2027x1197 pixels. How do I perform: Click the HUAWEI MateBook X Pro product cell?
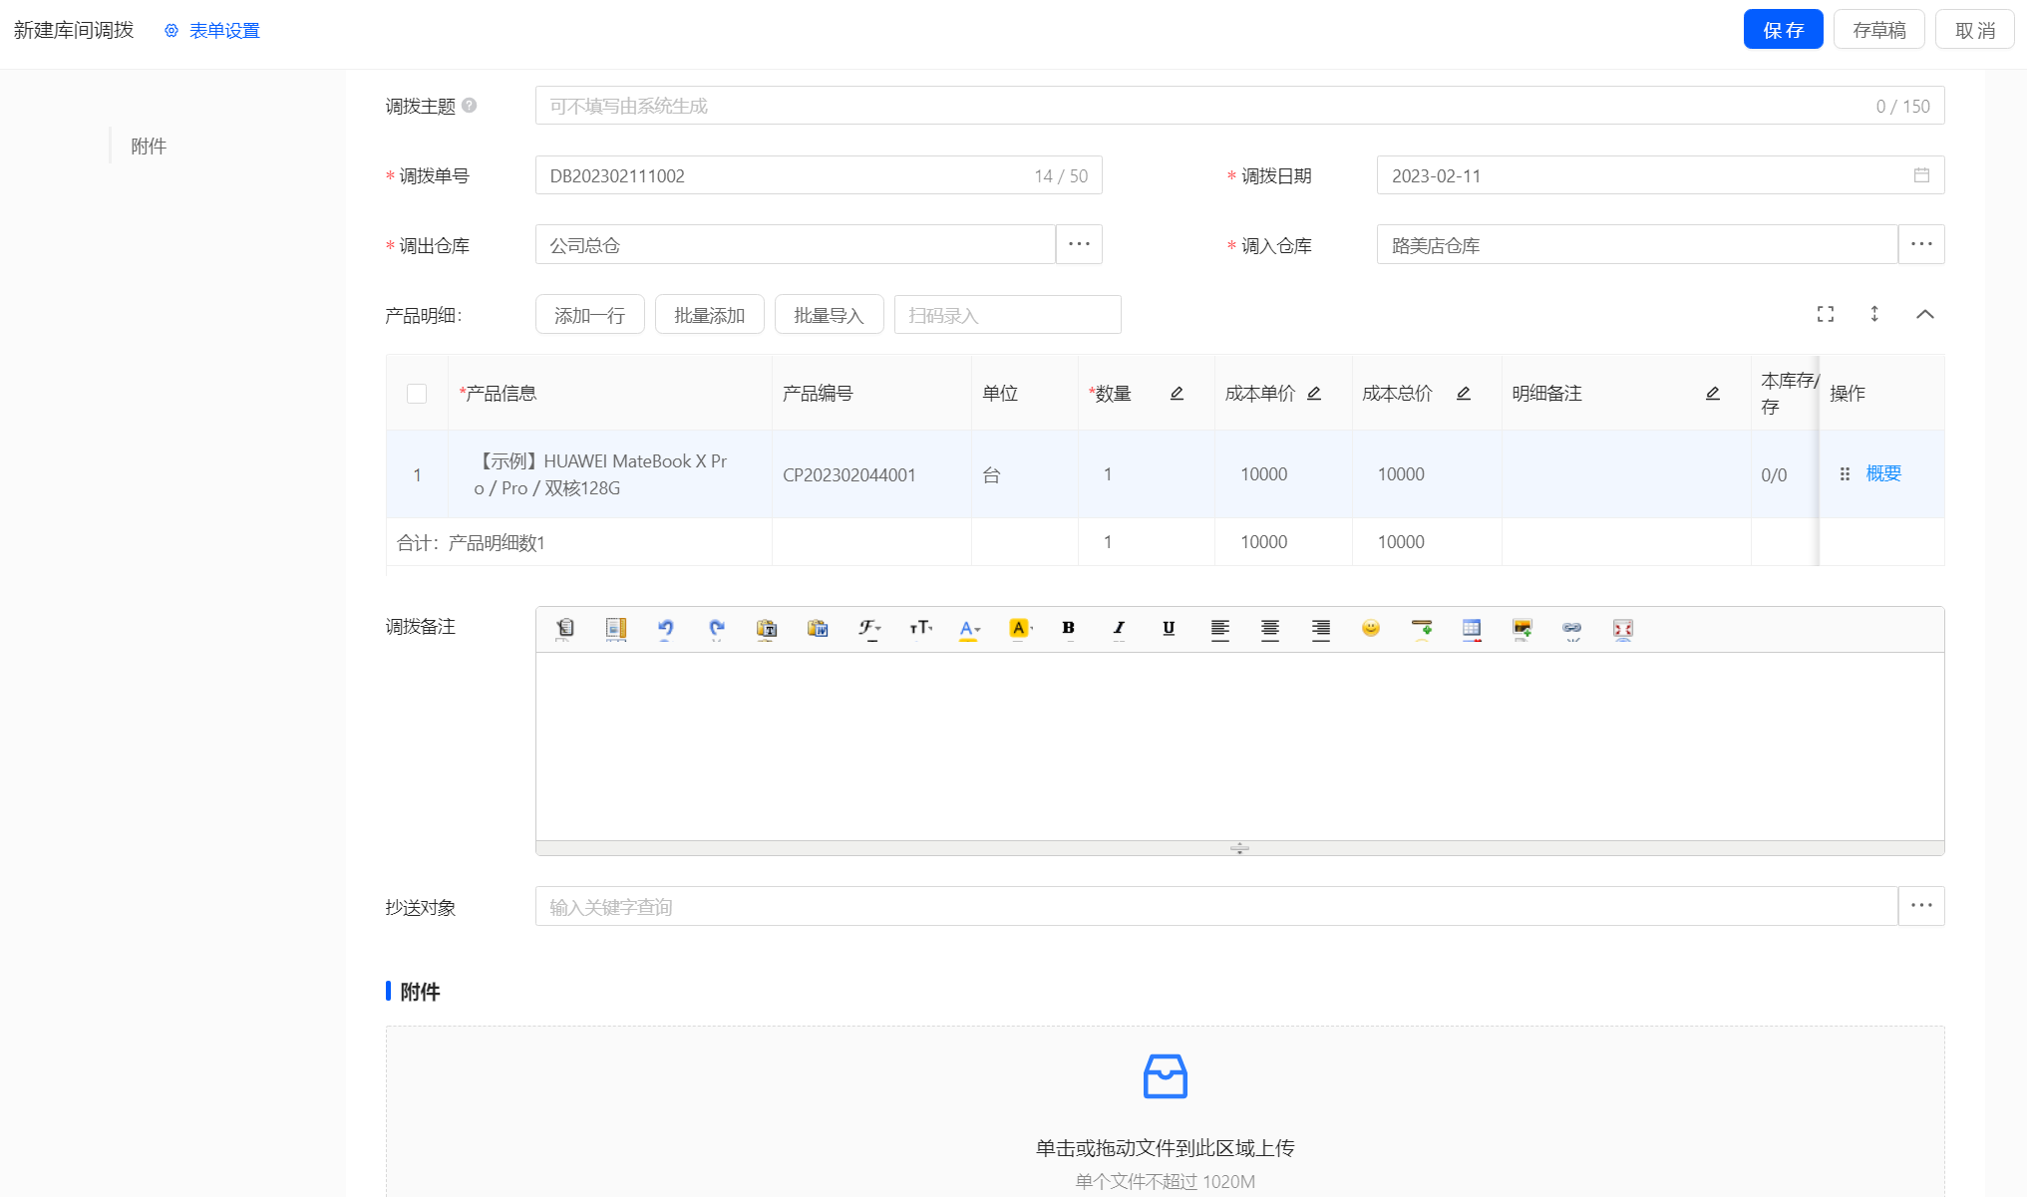(x=609, y=474)
